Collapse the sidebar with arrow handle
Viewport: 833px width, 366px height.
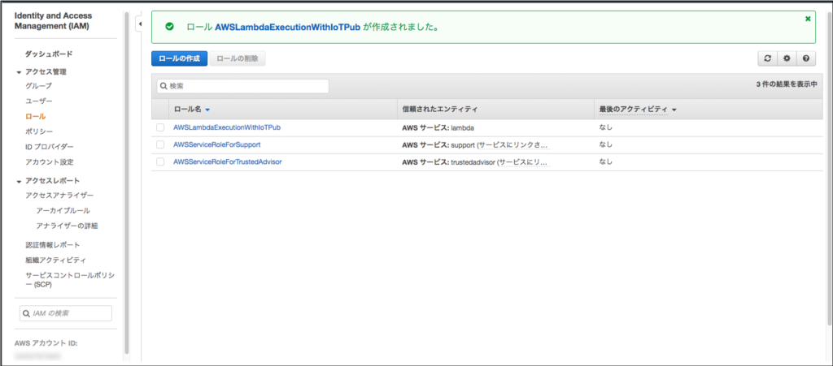(x=138, y=24)
